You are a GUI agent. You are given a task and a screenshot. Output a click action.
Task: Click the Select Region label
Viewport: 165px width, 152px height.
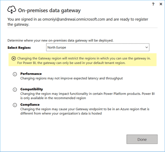[x=19, y=48]
